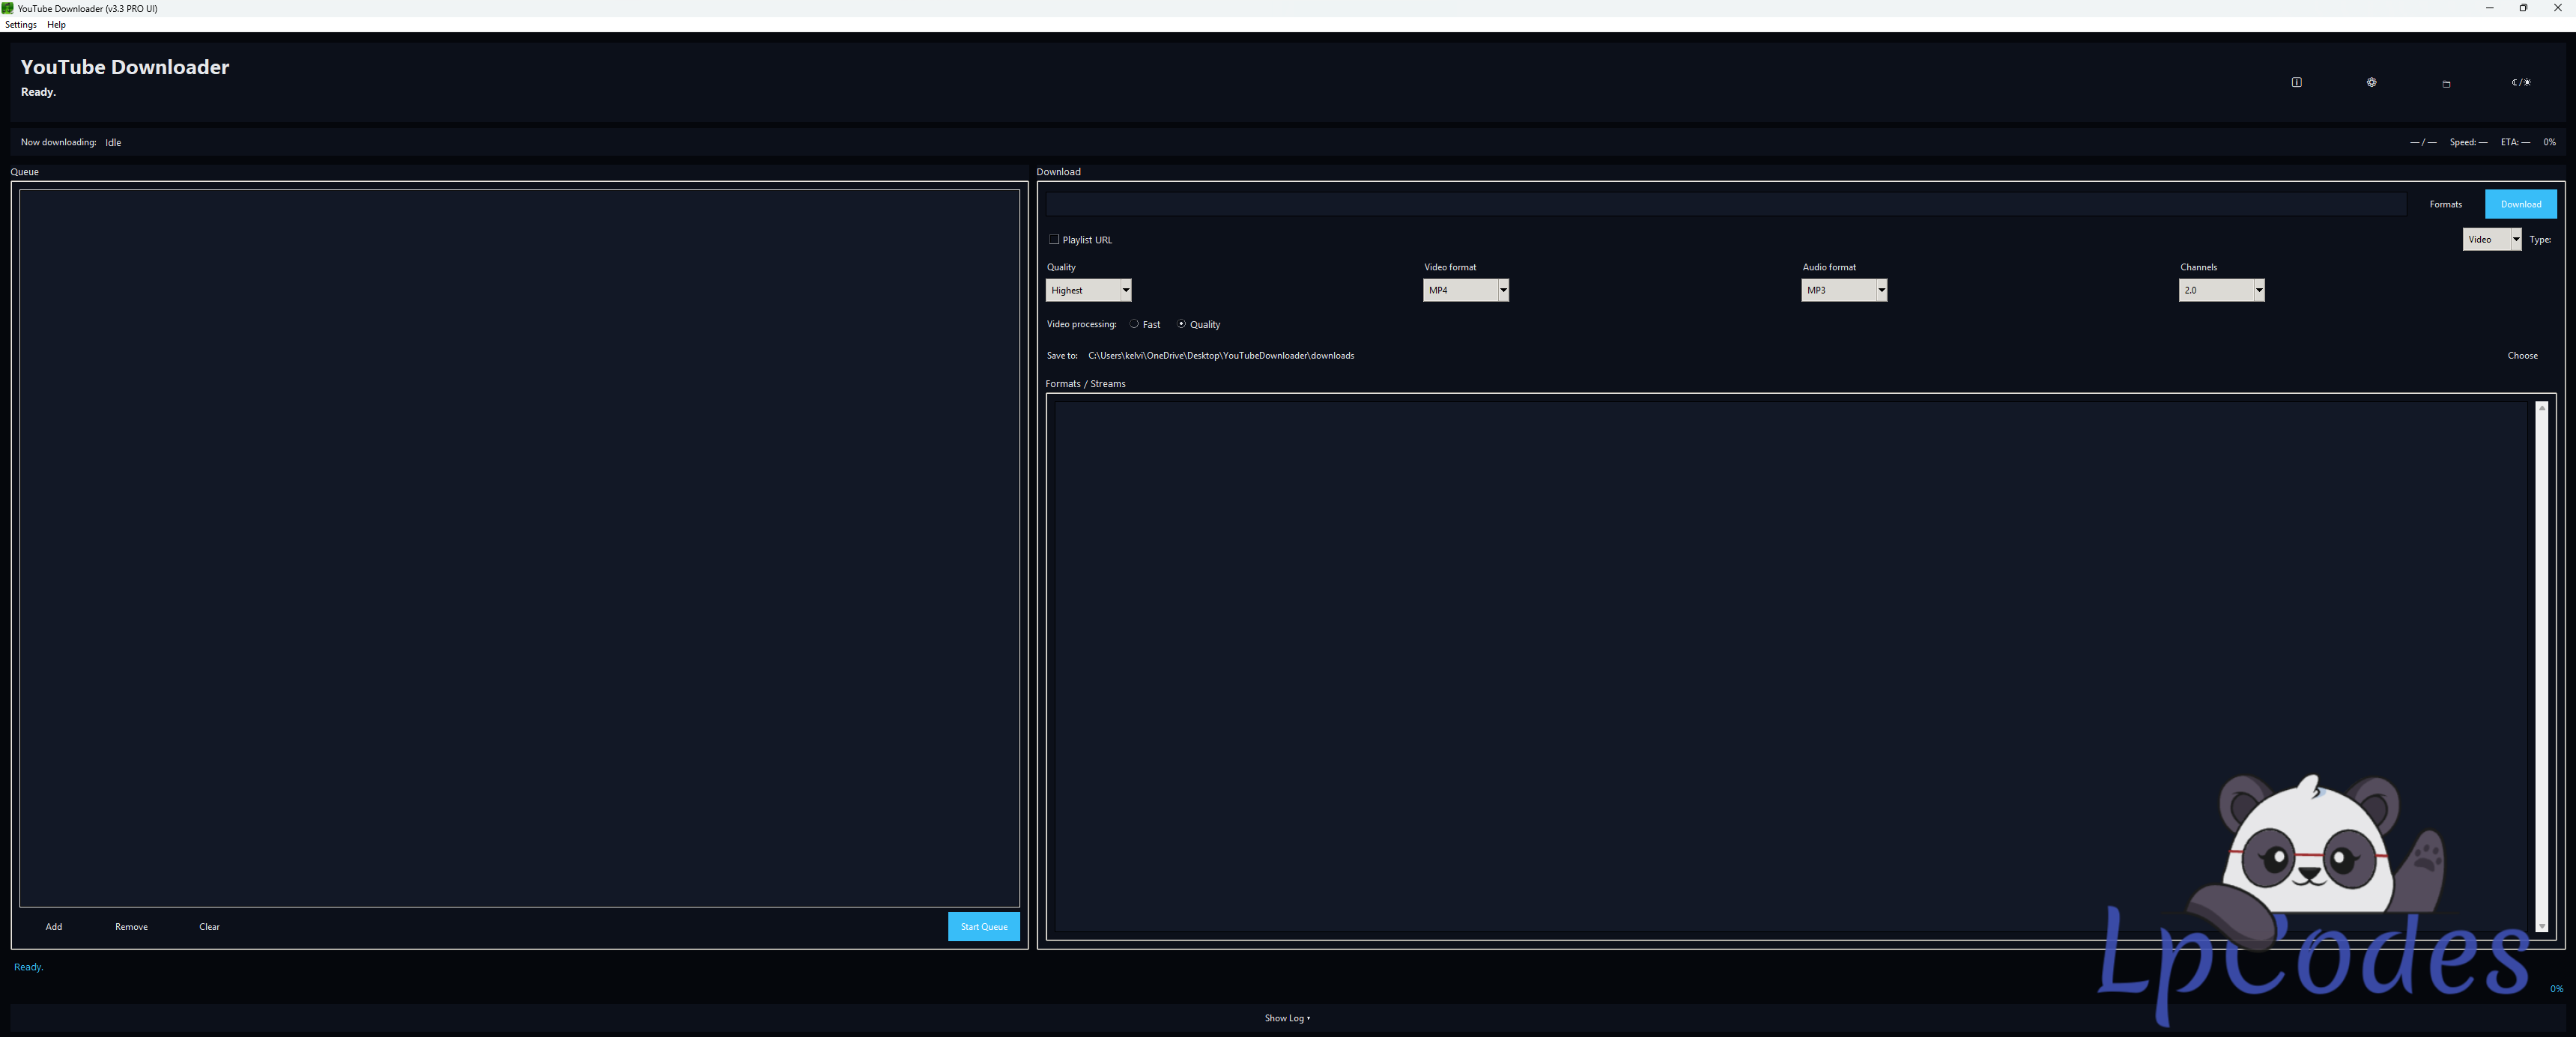The height and width of the screenshot is (1037, 2576).
Task: Open the Video format dropdown showing MP4
Action: (x=1466, y=290)
